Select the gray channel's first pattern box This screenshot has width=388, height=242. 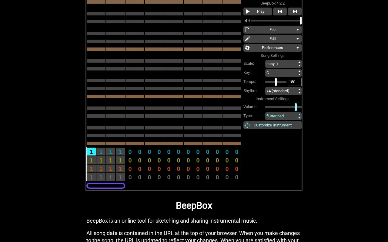point(91,177)
